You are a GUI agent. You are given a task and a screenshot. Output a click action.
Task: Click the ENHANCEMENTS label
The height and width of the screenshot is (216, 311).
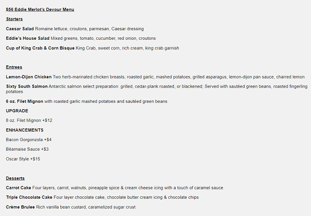(x=25, y=130)
